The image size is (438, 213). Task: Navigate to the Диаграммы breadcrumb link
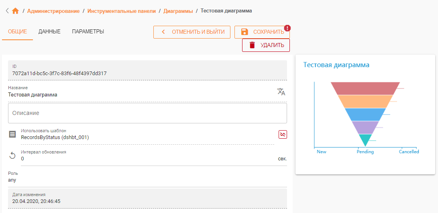click(x=178, y=11)
